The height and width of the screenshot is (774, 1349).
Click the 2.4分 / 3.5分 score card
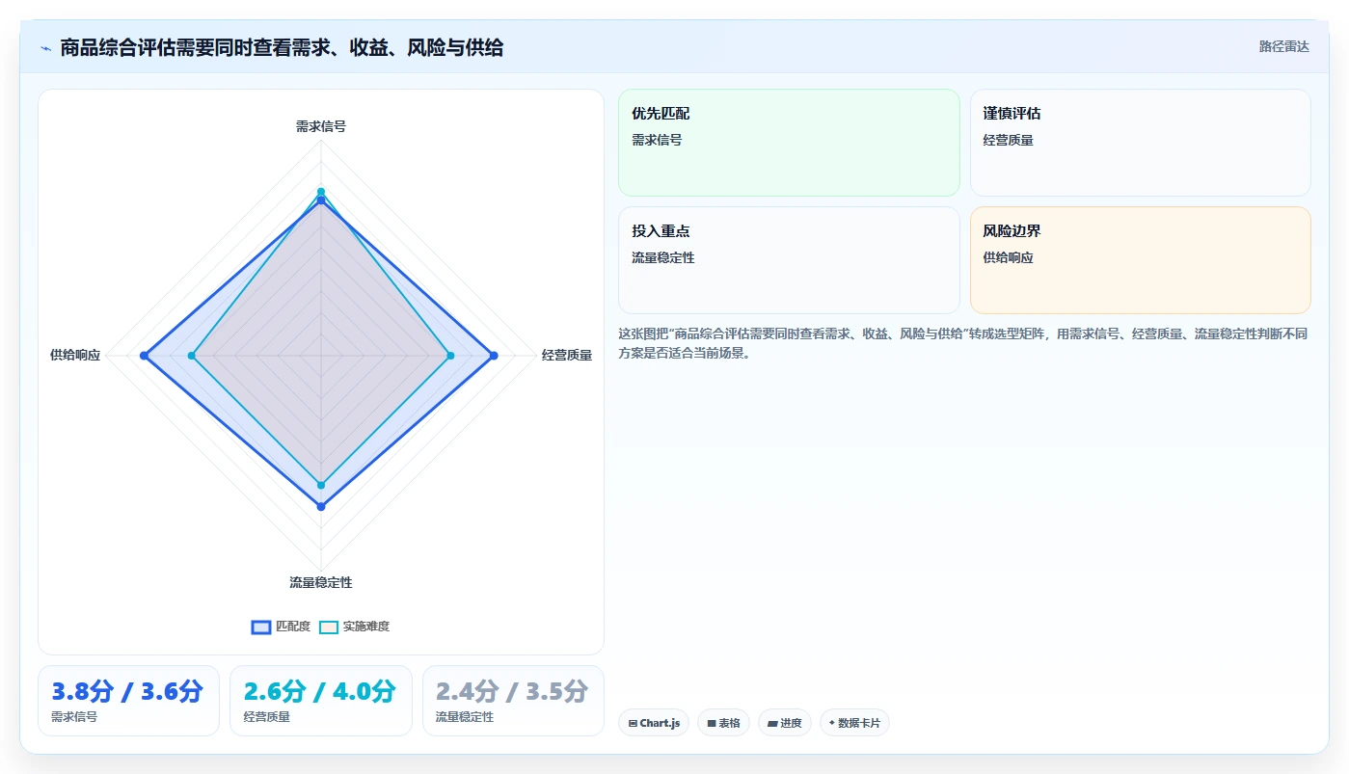click(x=513, y=701)
